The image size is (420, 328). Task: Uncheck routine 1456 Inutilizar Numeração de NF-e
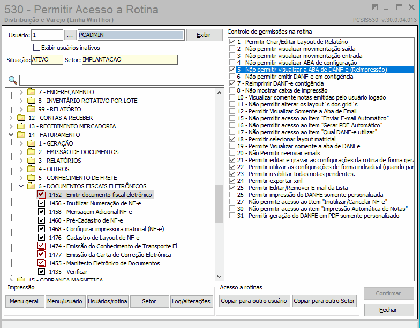coord(41,203)
